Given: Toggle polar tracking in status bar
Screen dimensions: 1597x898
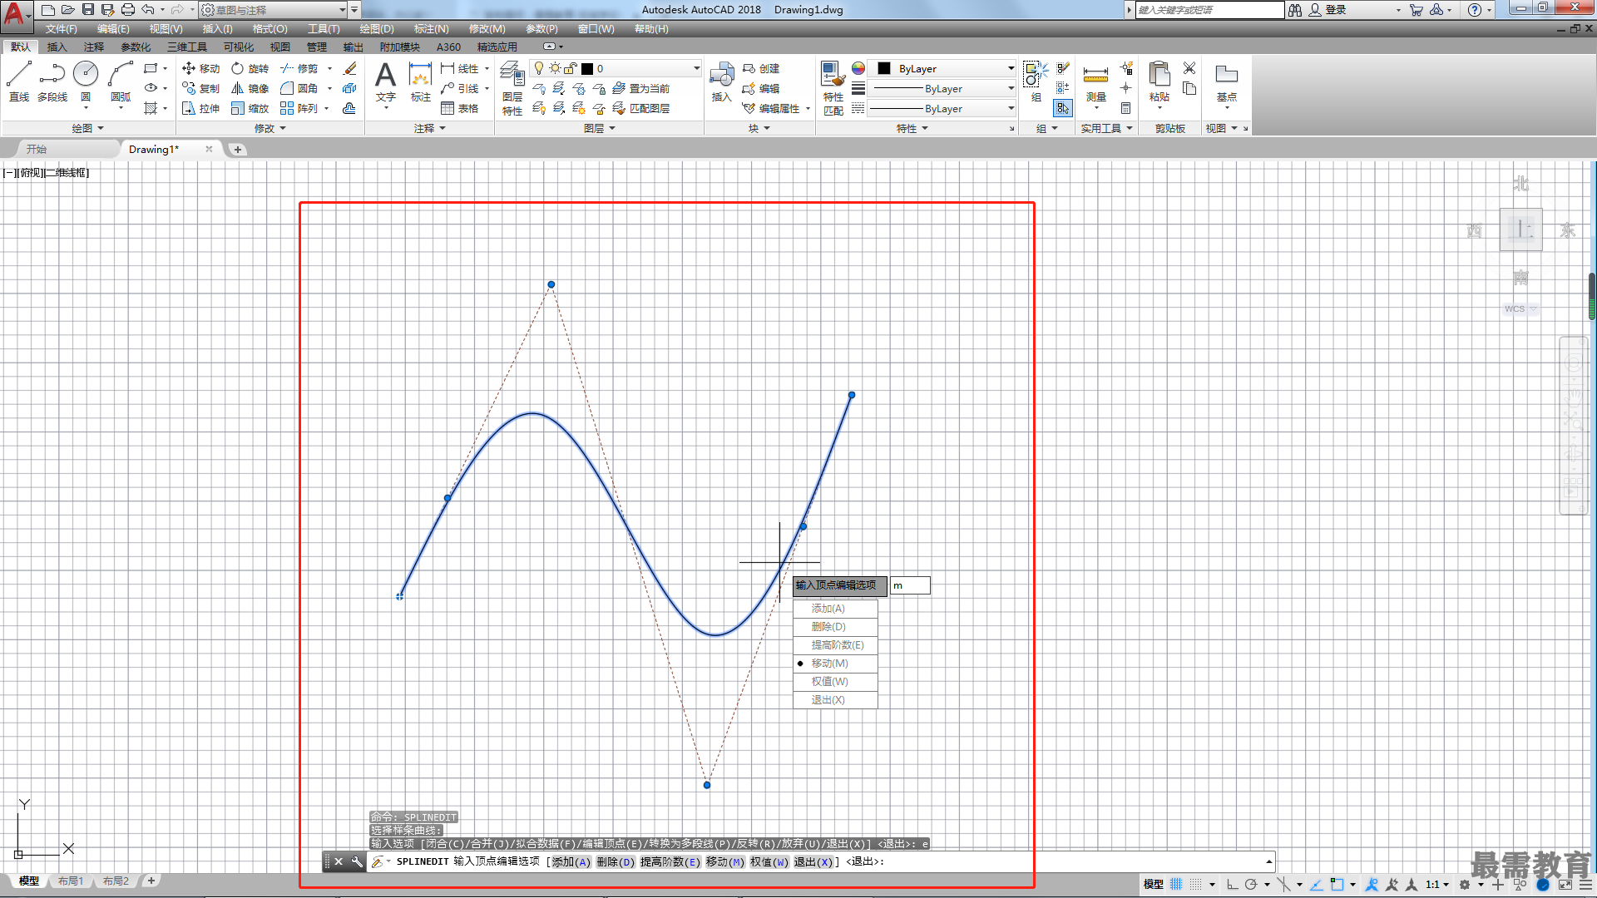Looking at the screenshot, I should (x=1251, y=884).
